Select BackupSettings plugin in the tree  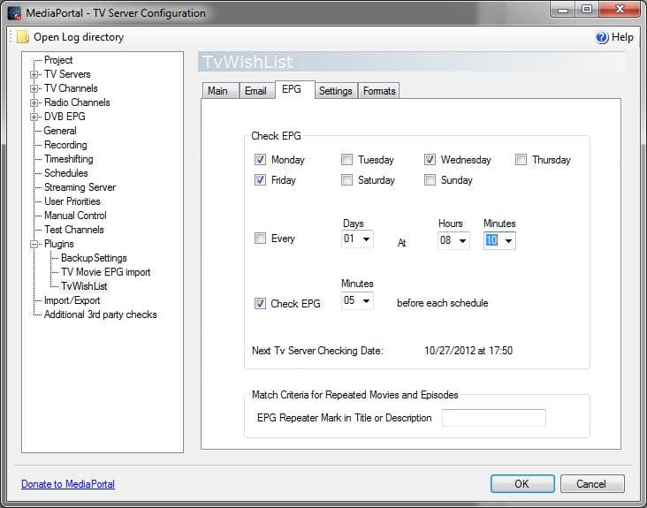(x=94, y=258)
